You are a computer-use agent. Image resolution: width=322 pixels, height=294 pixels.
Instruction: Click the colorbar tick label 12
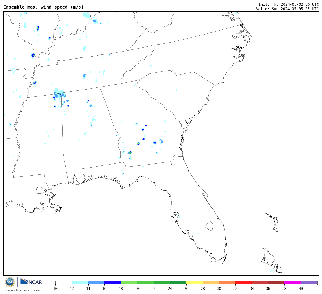[72, 288]
